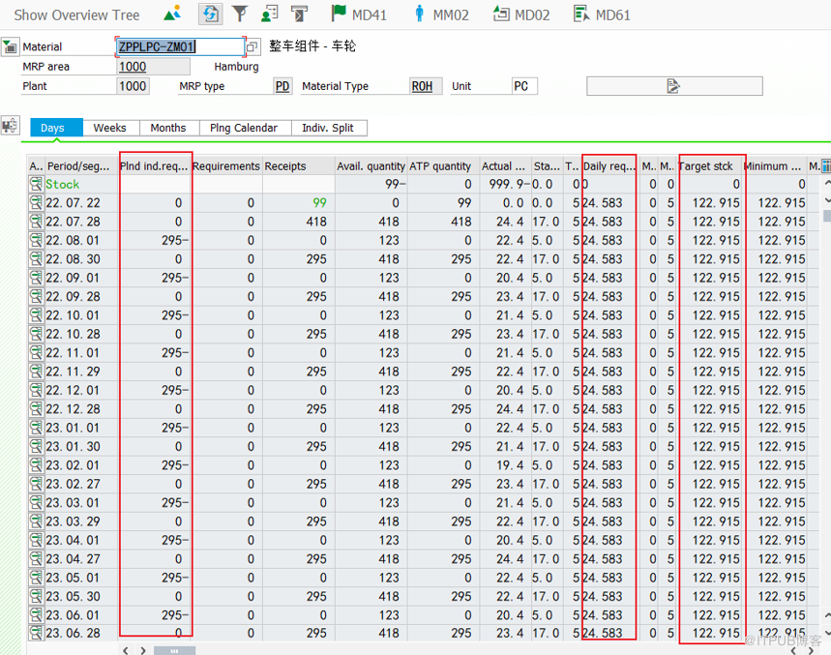This screenshot has height=655, width=831.
Task: Open the Plng Calendar tab
Action: (243, 128)
